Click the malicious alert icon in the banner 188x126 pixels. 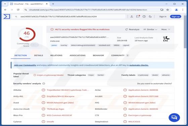pos(52,29)
